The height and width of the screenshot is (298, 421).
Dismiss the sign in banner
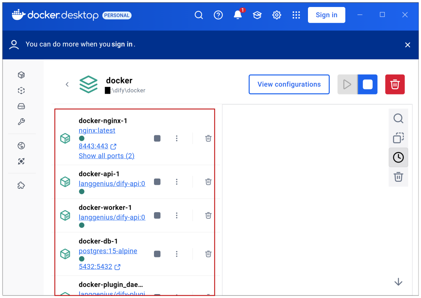[408, 45]
